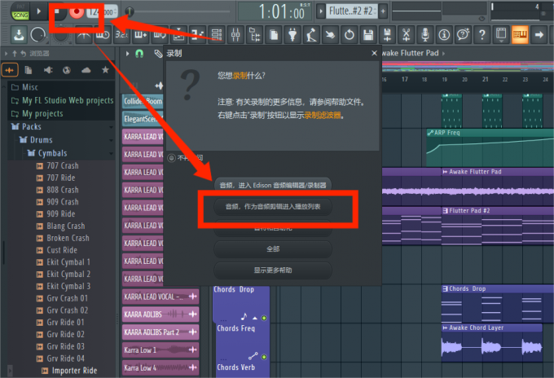Select 808 Crash sample
The image size is (554, 378).
(61, 190)
